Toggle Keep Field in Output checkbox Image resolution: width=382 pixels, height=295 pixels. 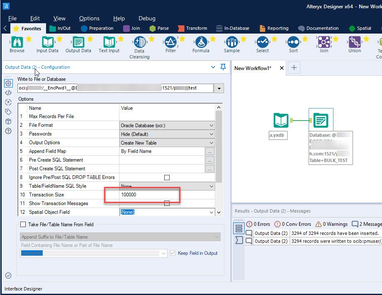[x=173, y=253]
